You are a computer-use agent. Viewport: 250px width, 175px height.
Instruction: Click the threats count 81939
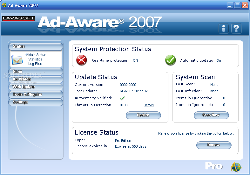[125, 105]
